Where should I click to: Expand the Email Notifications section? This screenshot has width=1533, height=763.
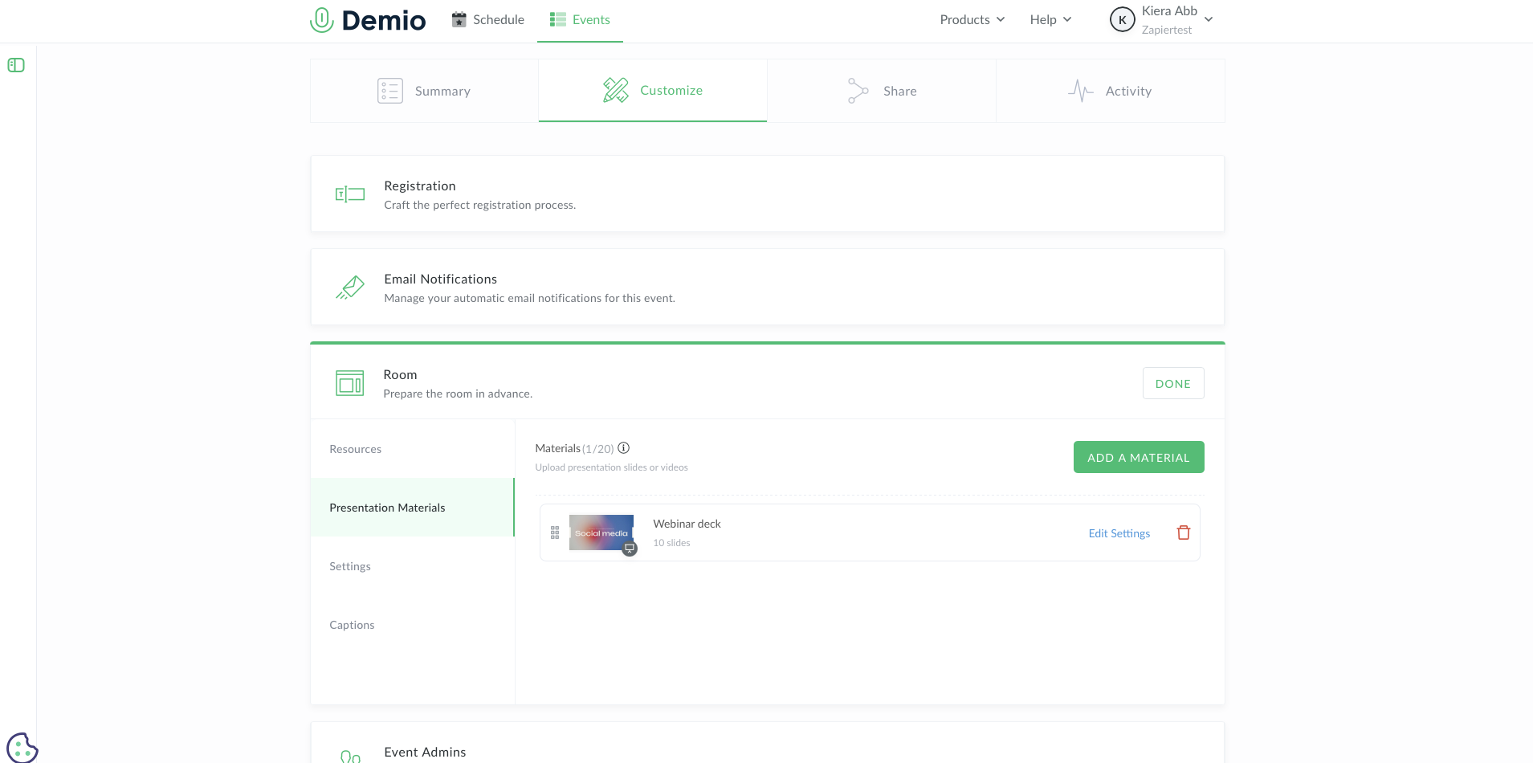[768, 287]
